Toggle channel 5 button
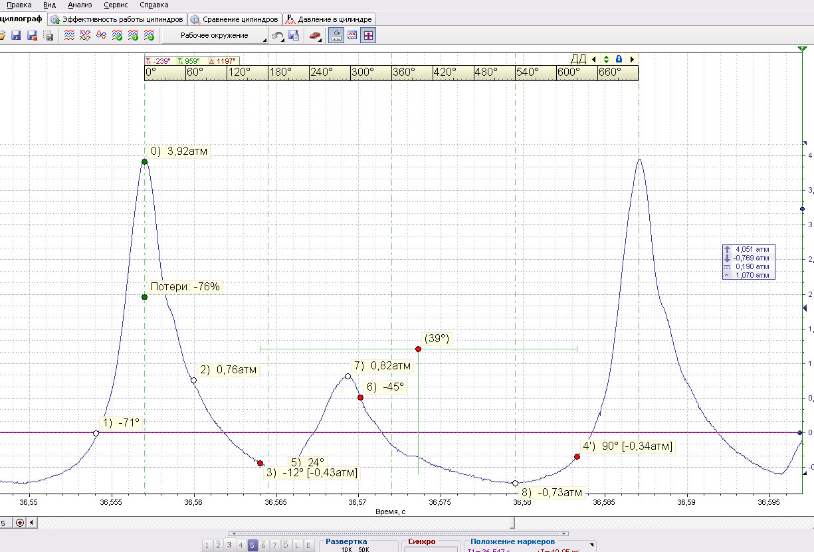Screen dimensions: 814x552 252,545
